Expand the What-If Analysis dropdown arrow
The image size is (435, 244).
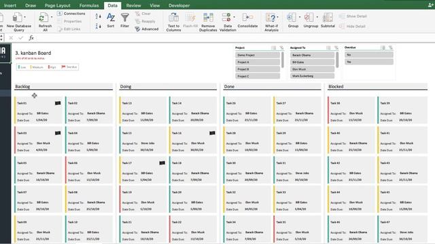coord(278,17)
